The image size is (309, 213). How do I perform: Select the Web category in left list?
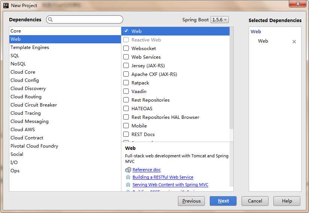click(65, 39)
